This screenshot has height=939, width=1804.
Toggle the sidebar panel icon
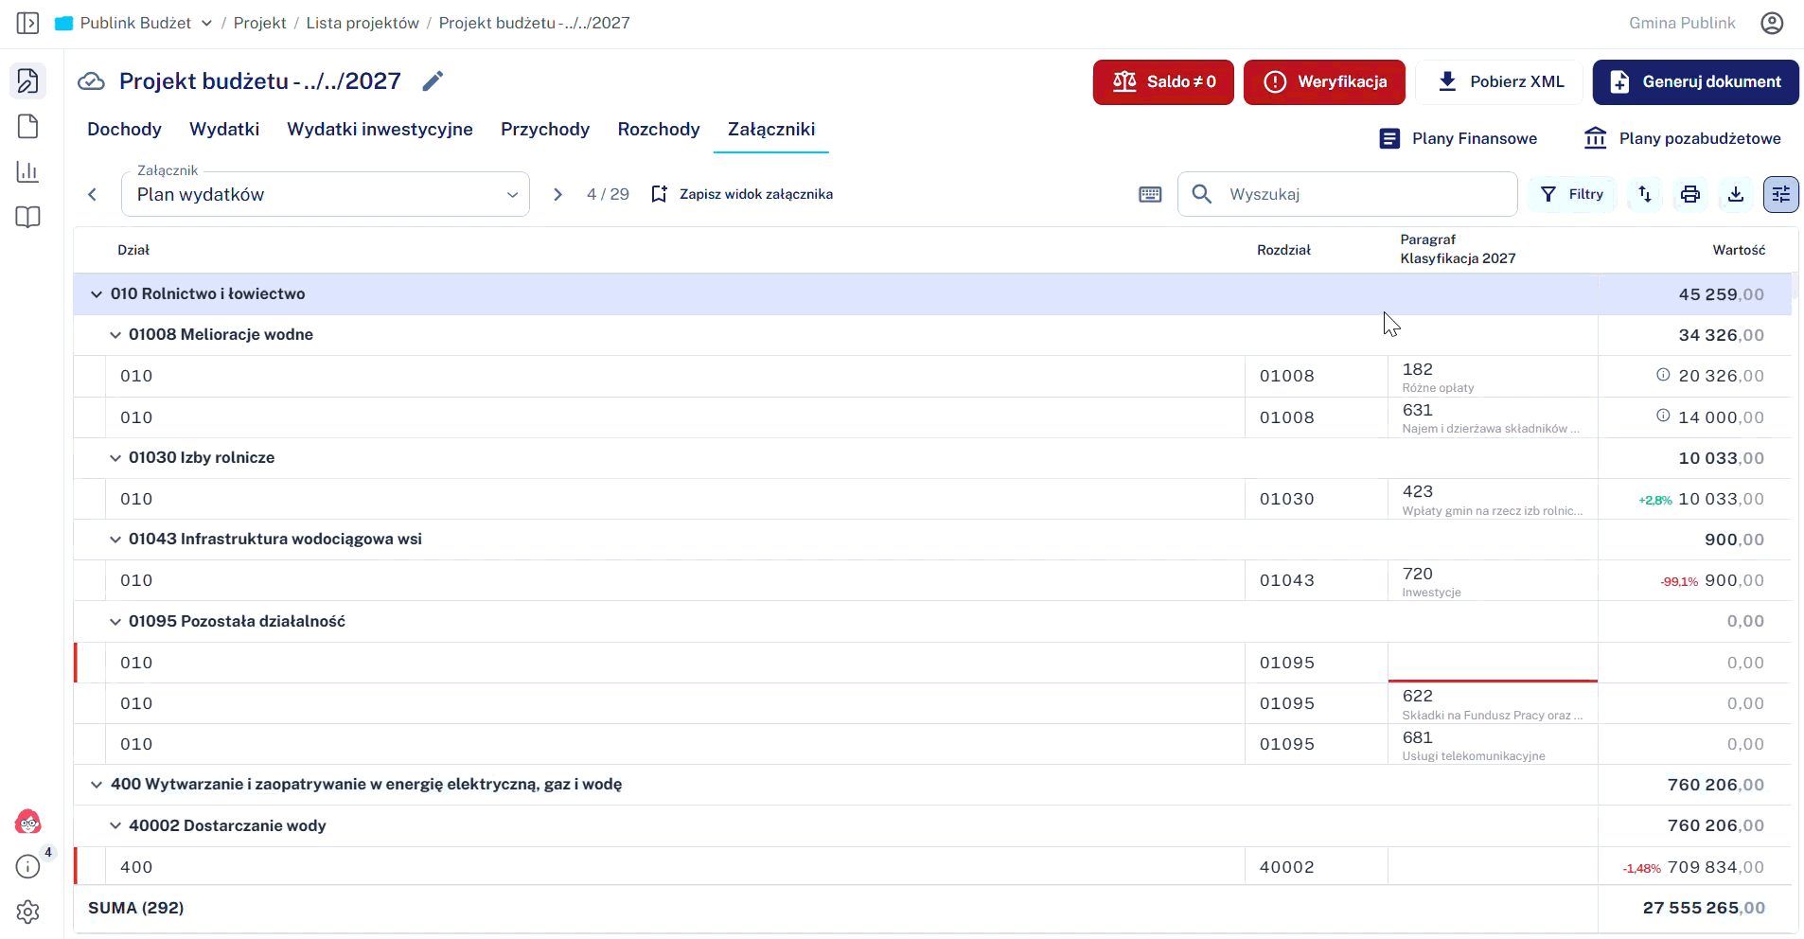27,23
